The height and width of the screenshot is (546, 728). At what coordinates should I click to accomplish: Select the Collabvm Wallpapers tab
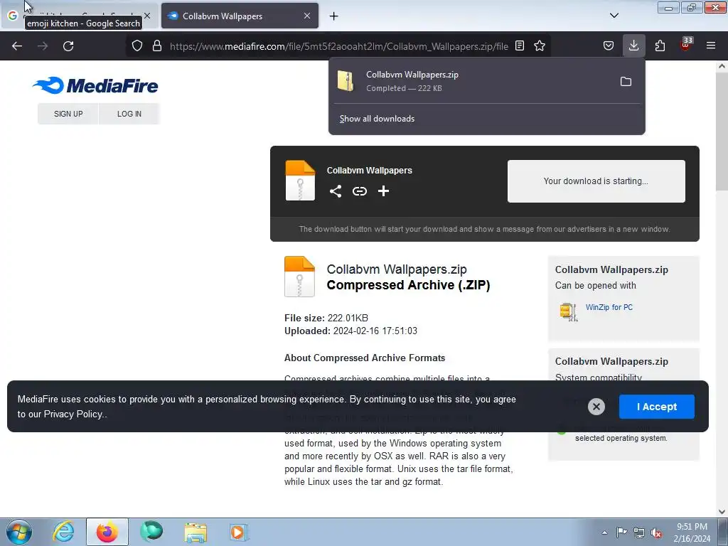(x=240, y=16)
